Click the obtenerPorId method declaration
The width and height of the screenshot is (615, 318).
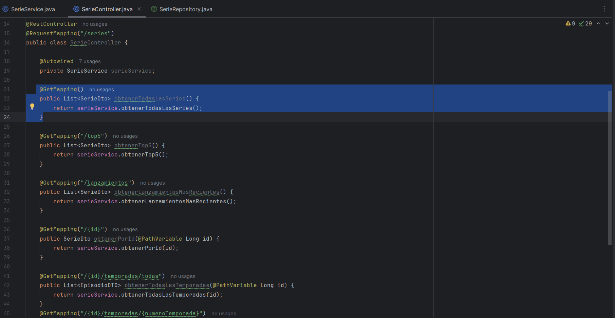click(114, 239)
